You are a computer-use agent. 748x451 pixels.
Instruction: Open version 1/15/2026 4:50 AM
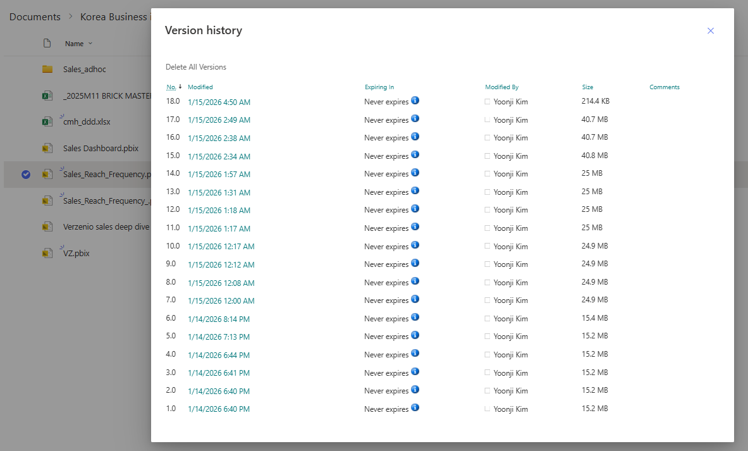click(x=219, y=102)
